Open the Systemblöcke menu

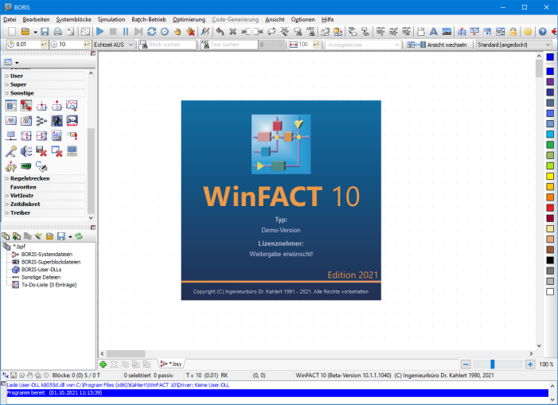tap(74, 20)
